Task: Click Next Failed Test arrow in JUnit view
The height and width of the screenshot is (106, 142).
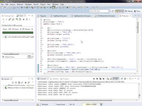Action: pos(3,19)
